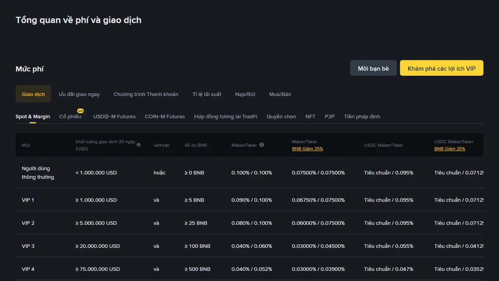Open Khám phá các lợi ích VIP
The width and height of the screenshot is (499, 281).
pos(442,68)
